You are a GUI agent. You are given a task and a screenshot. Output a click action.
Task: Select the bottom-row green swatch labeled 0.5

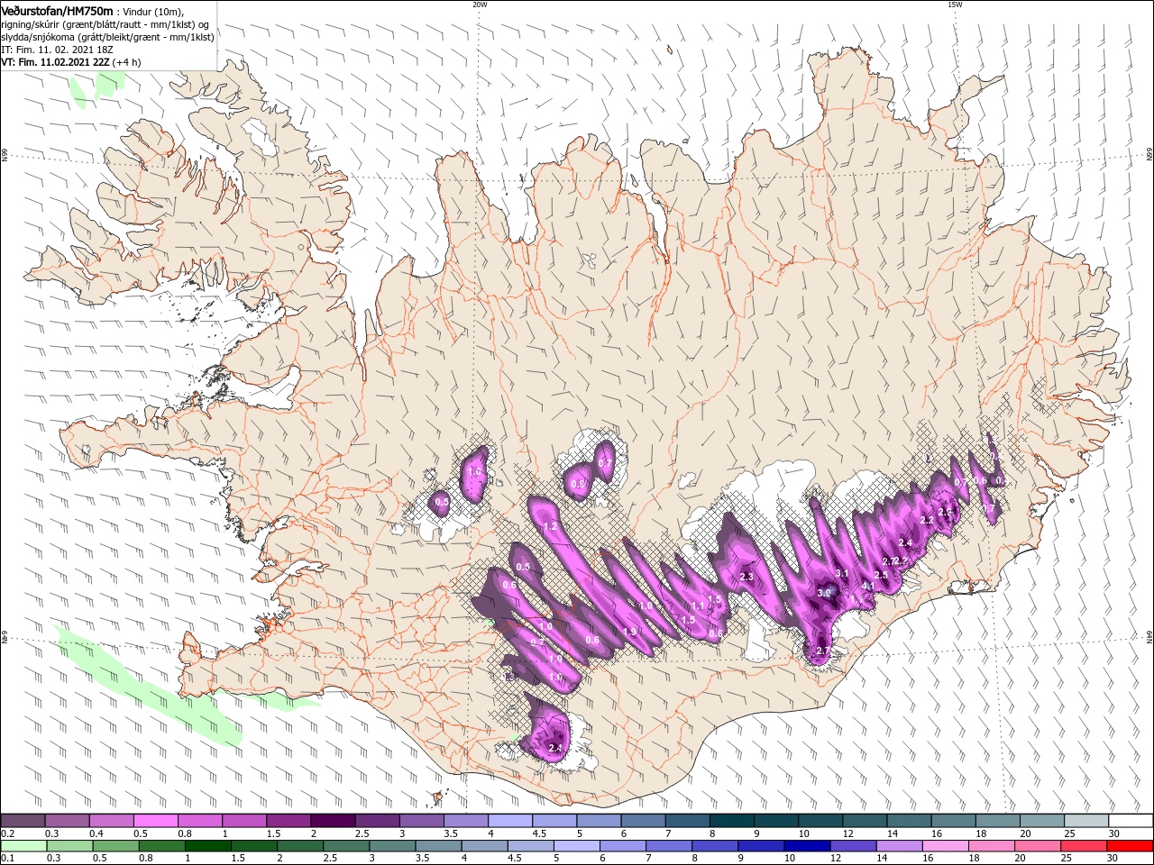point(116,846)
